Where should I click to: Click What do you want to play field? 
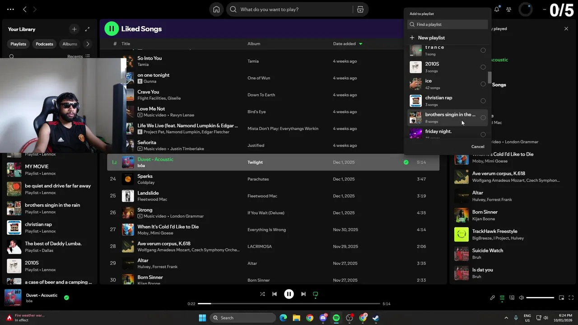289,9
